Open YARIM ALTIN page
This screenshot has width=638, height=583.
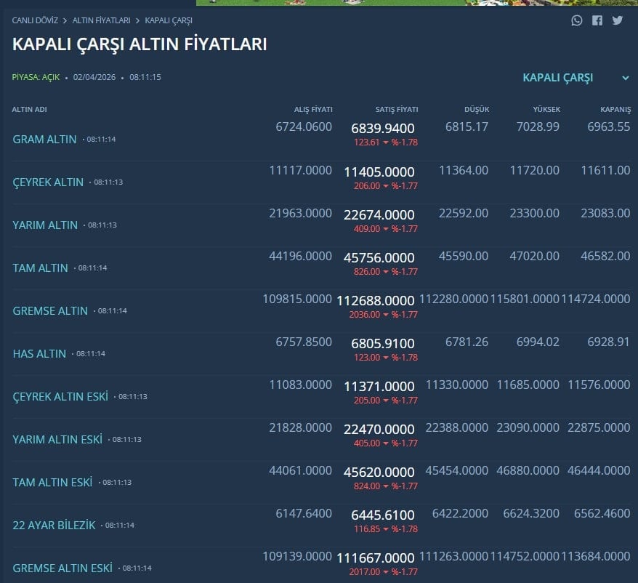tap(45, 225)
